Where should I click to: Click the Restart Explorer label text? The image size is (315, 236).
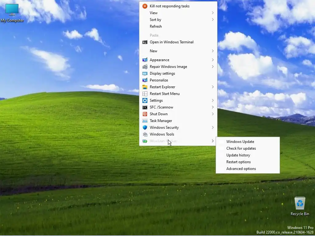point(162,87)
